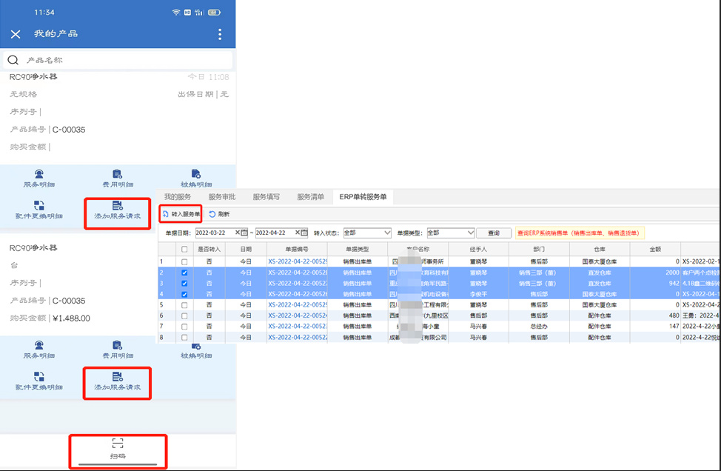This screenshot has height=471, width=721.
Task: Check the checkbox in row 5
Action: click(x=184, y=304)
